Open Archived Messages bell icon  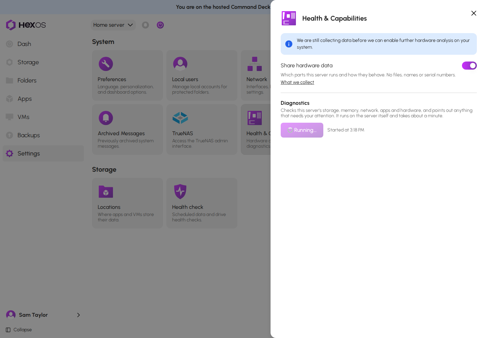106,118
